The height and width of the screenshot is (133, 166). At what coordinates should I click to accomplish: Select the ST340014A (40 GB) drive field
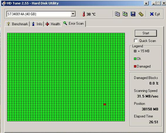[41, 14]
